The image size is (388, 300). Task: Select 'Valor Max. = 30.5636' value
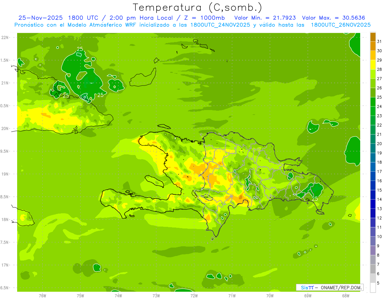coord(333,18)
